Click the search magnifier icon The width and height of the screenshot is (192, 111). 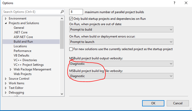coord(62,12)
